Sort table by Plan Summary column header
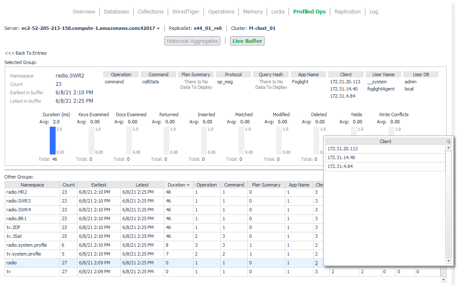This screenshot has width=458, height=285. (266, 185)
